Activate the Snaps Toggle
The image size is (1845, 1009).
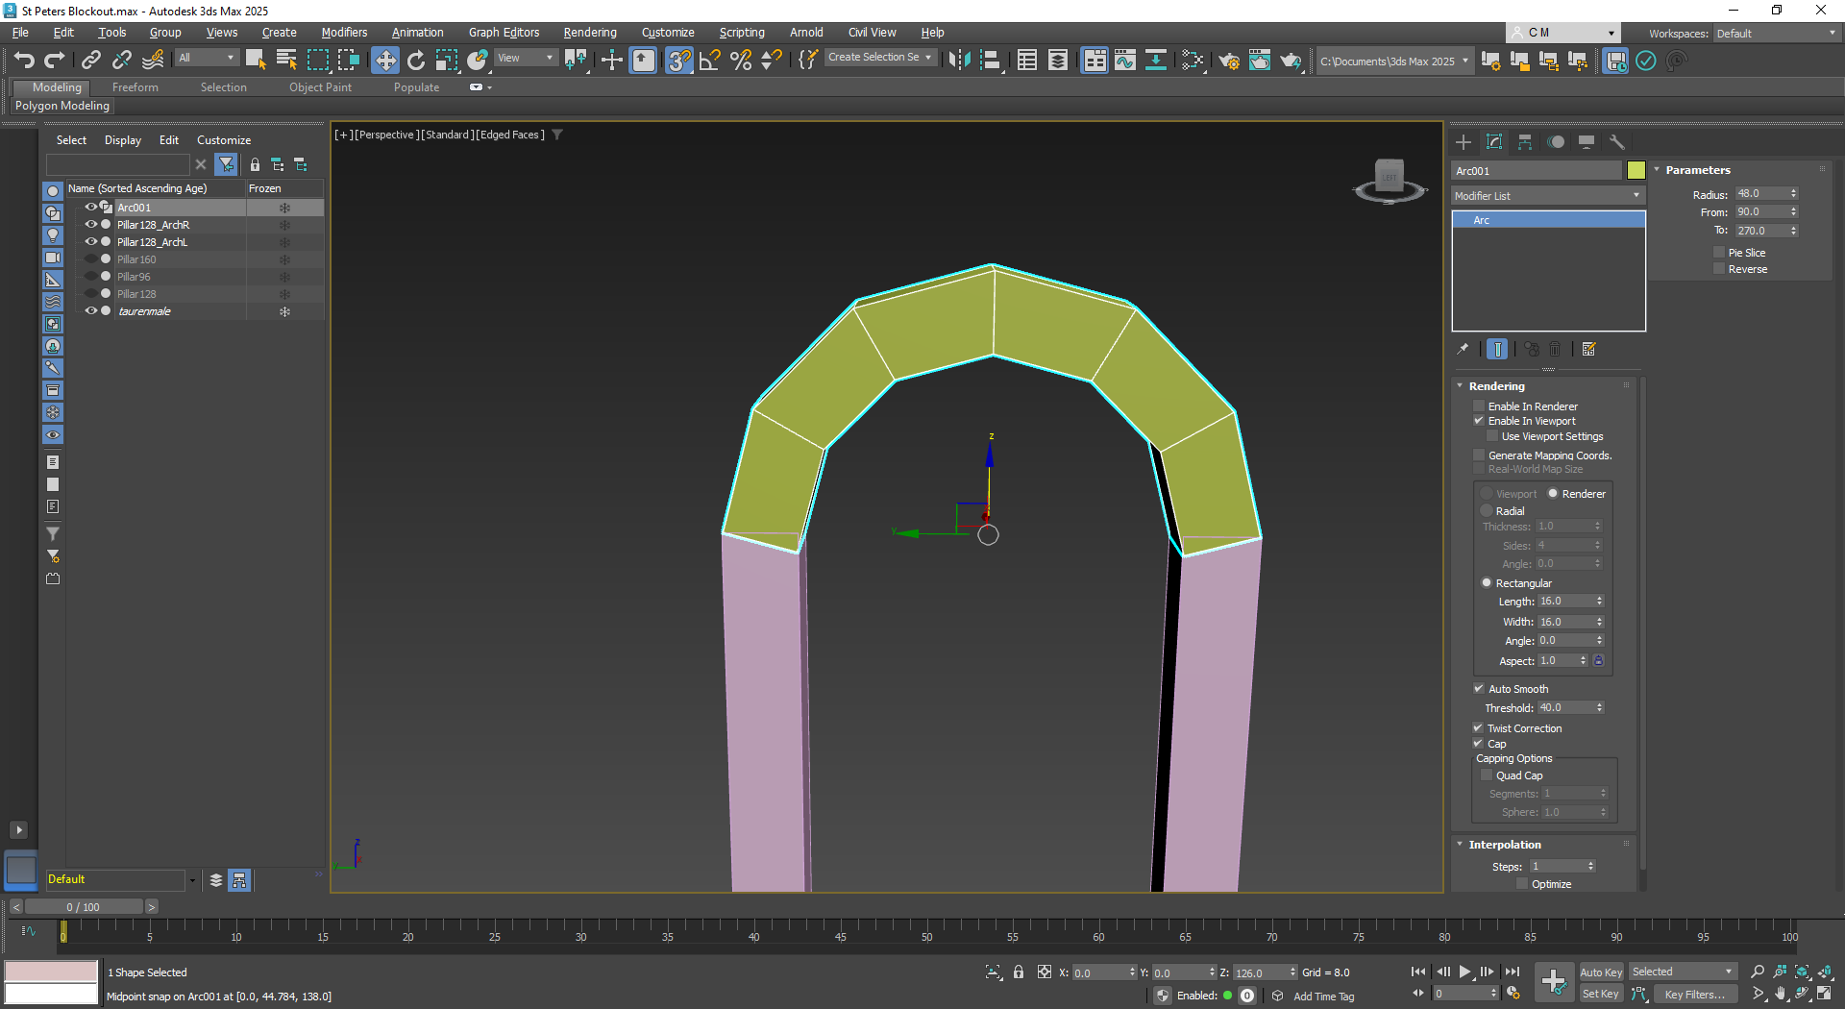click(x=679, y=60)
